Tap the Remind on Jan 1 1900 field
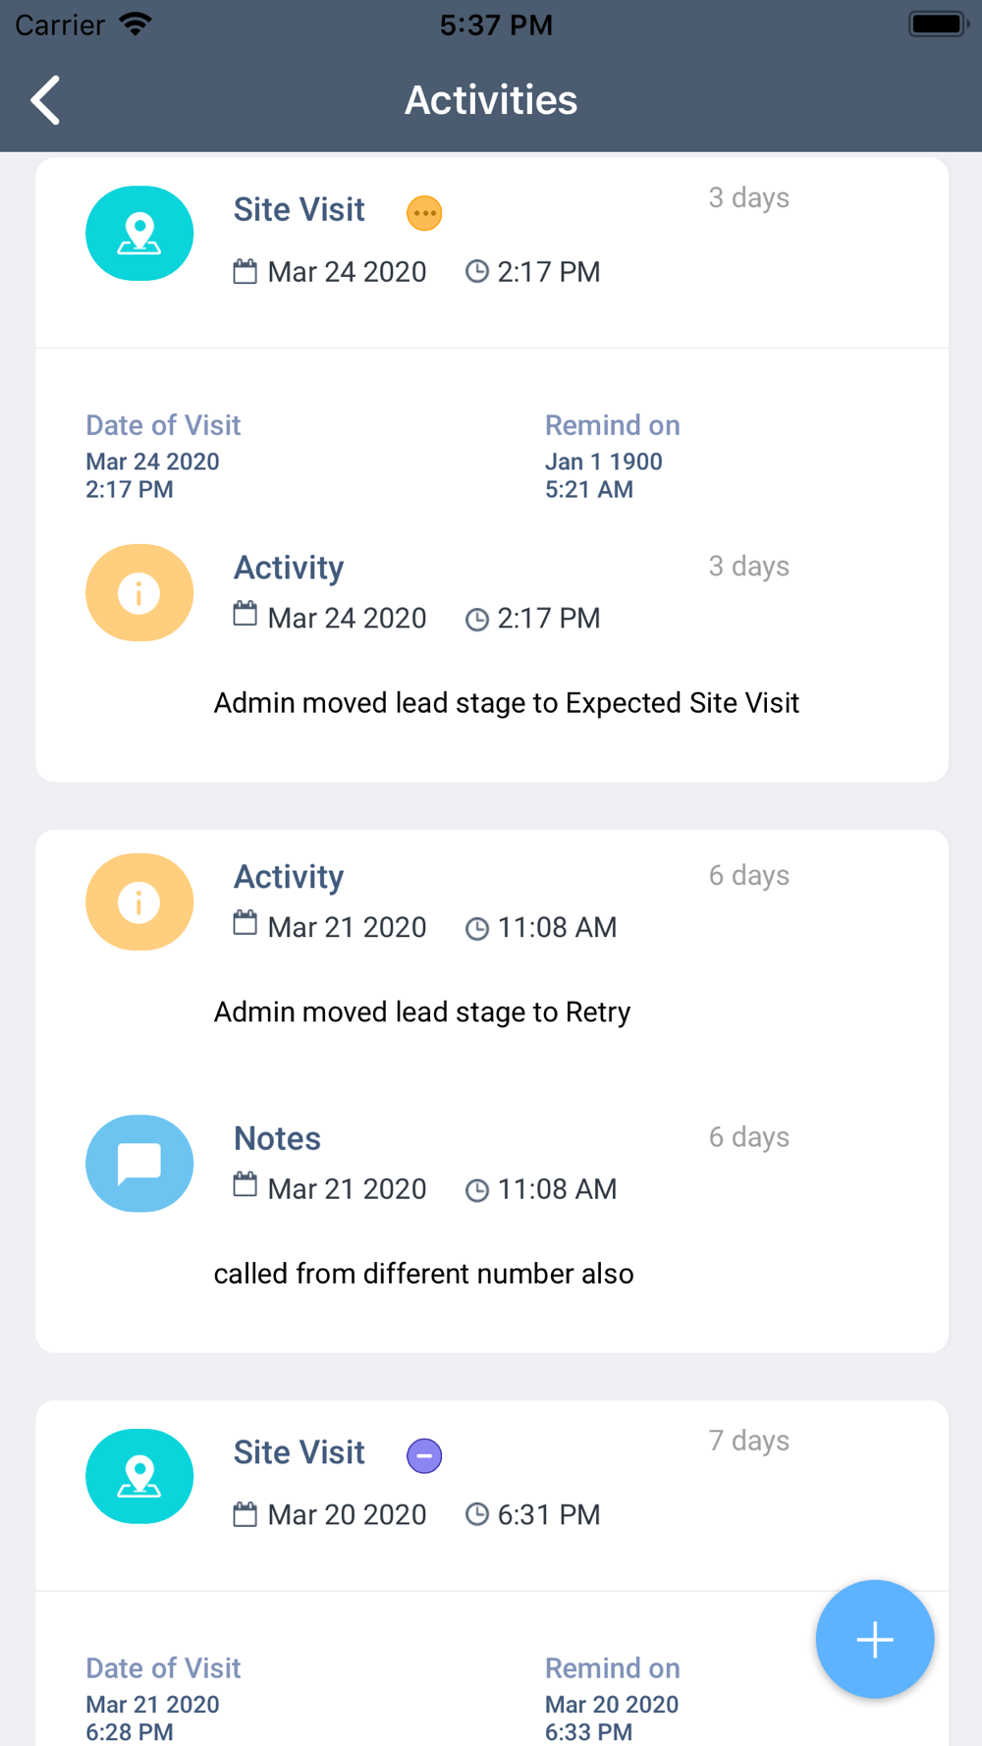This screenshot has width=982, height=1746. 613,457
